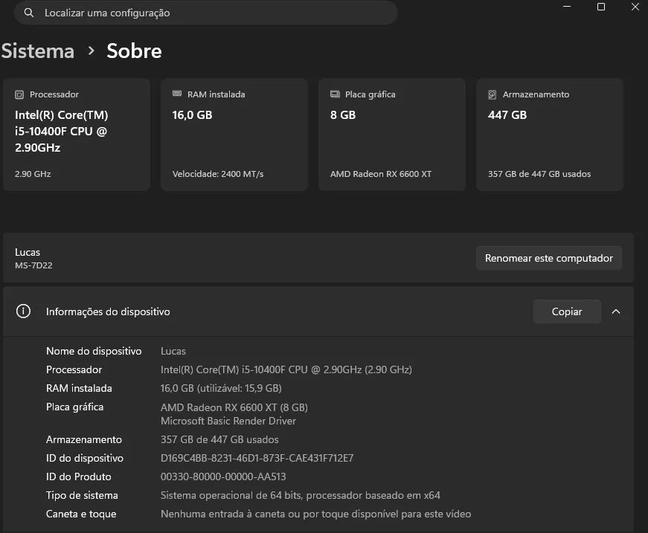Open the Placa gráfica 8 GB card
The image size is (648, 533).
tap(392, 135)
